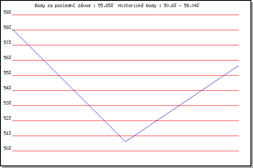Image resolution: width=253 pixels, height=168 pixels.
Task: Click the 52% axis label
Action: (x=7, y=118)
